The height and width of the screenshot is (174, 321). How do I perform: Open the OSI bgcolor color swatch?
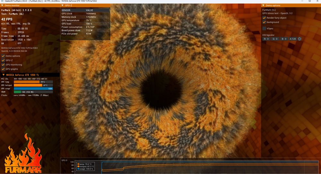299,39
